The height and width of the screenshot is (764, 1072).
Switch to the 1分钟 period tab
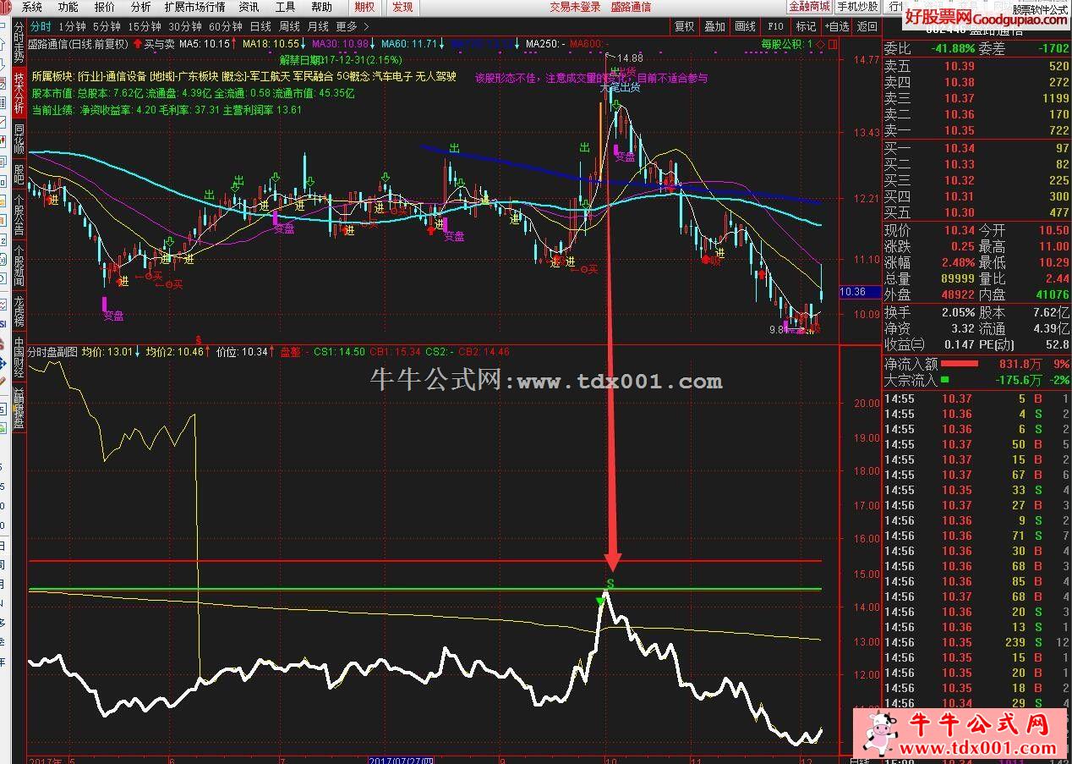(73, 26)
